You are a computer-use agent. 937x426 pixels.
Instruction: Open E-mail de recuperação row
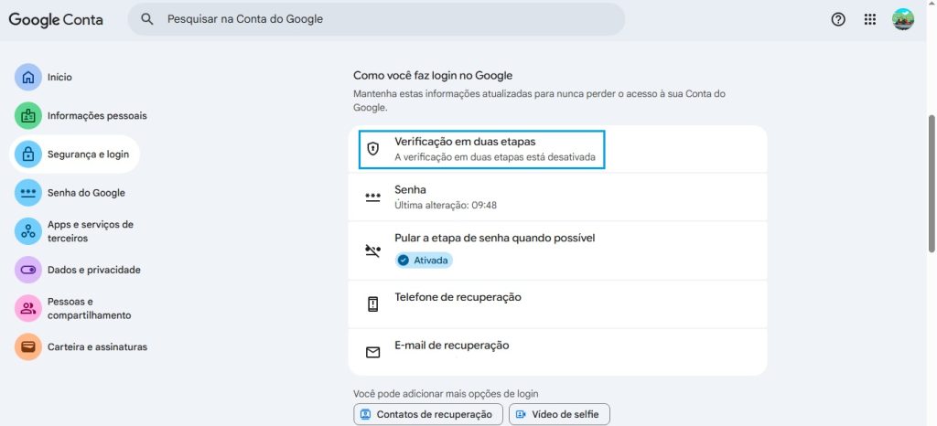point(557,352)
